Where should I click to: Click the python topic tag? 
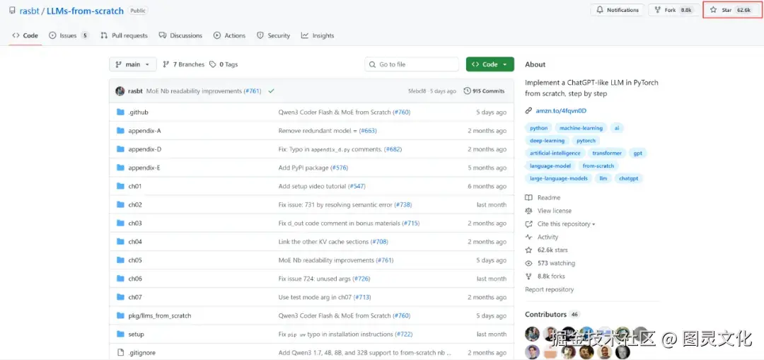[538, 128]
